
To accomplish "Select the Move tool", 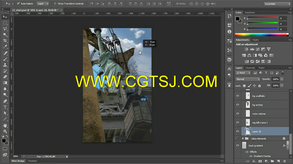I will [5, 17].
